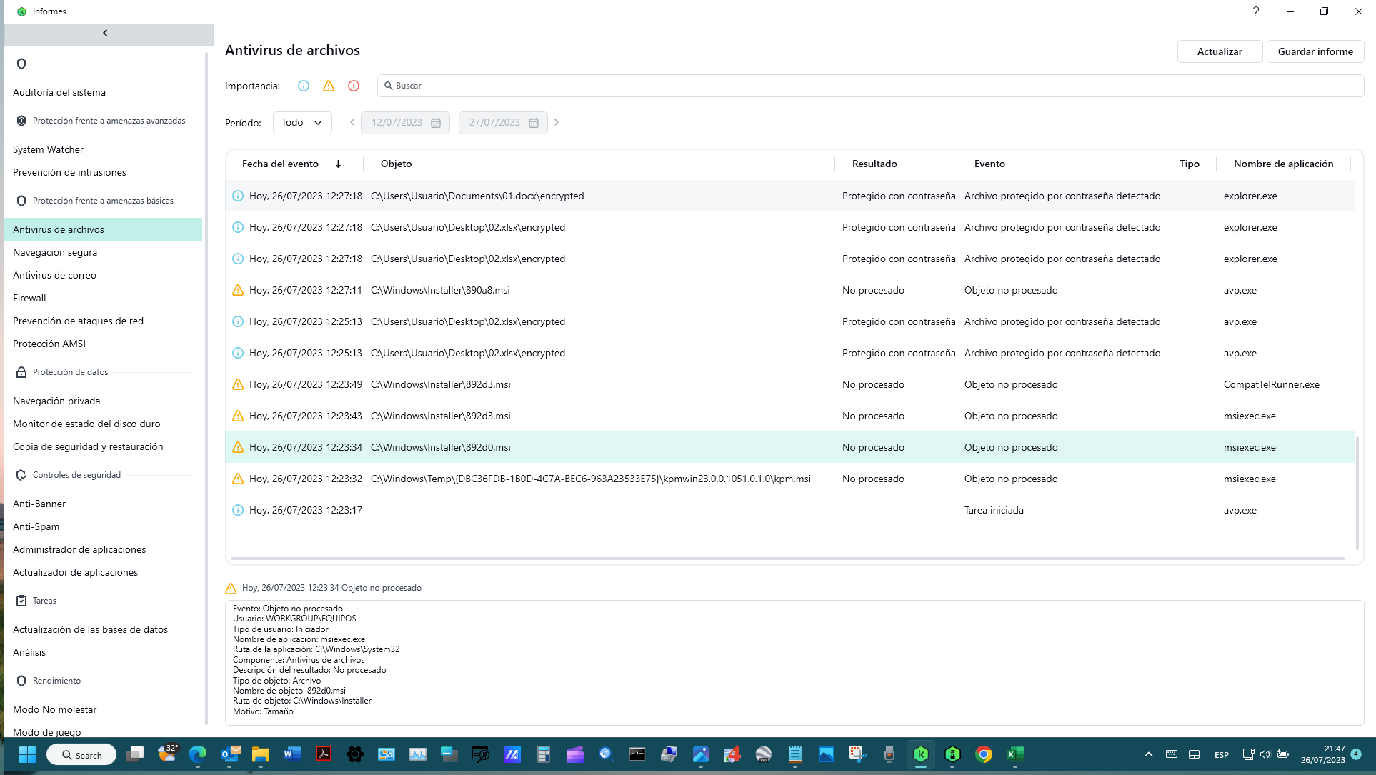Click the warning icon of 890a8.msi row
Screen dimensions: 1376x775
[238, 290]
